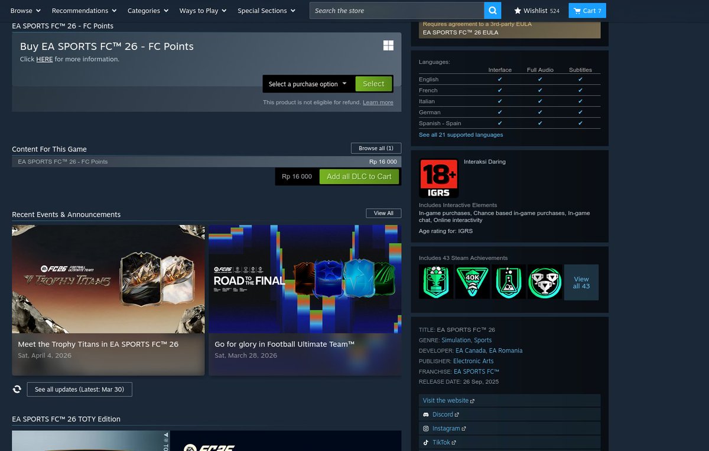Click the Instagram text link
709x451 pixels.
click(445, 429)
